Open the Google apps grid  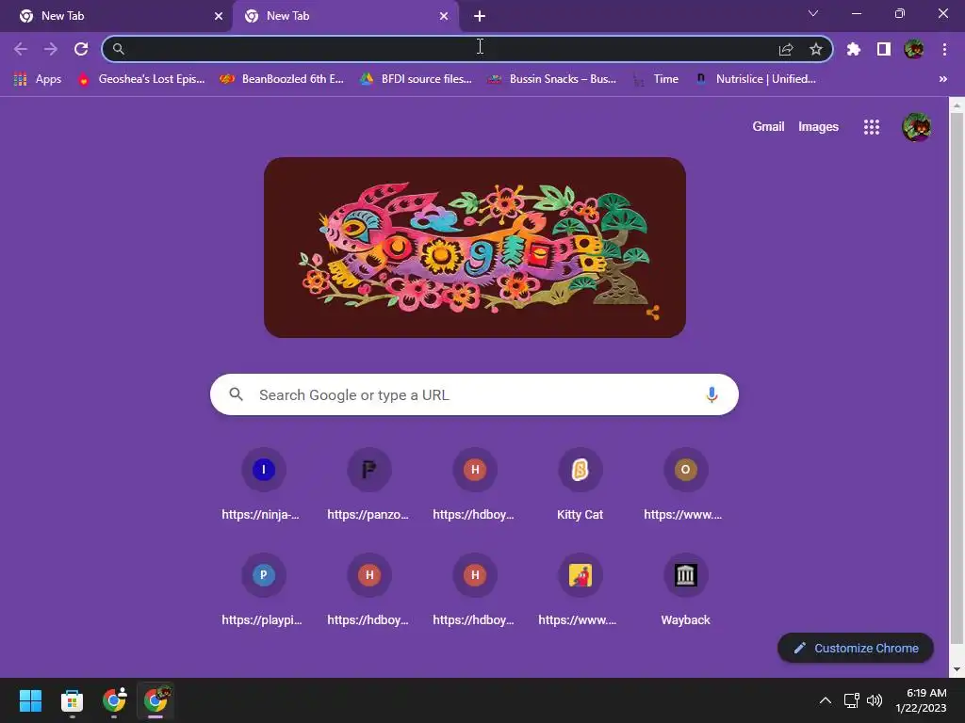tap(872, 127)
